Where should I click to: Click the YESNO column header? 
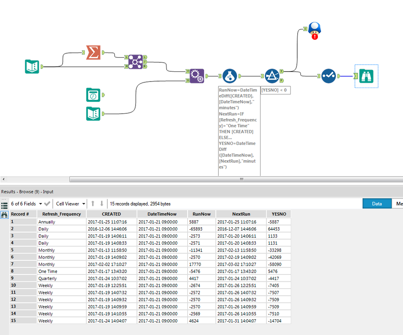point(279,214)
